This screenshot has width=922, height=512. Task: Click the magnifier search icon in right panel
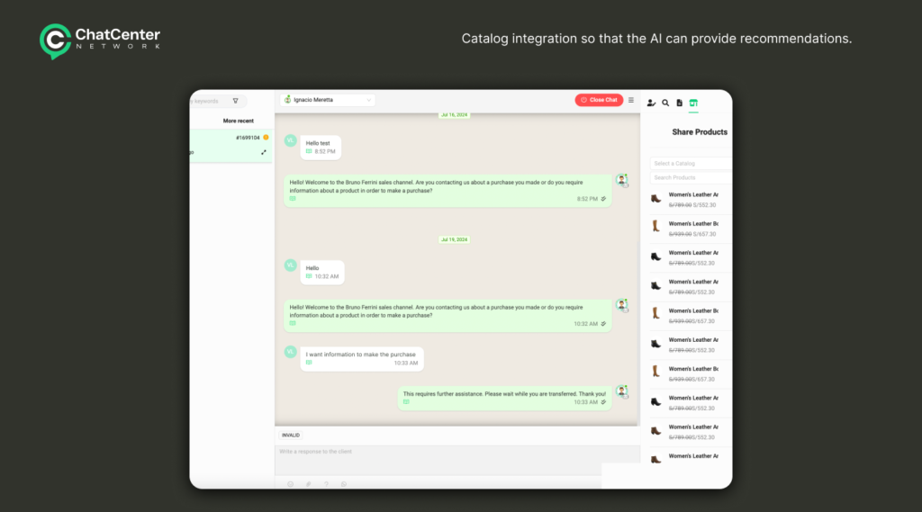pos(665,103)
